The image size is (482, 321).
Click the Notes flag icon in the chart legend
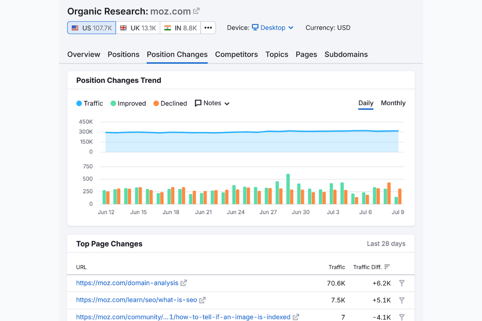pos(197,103)
